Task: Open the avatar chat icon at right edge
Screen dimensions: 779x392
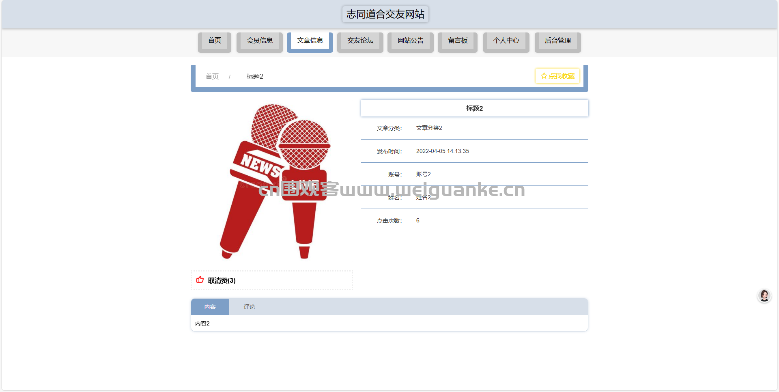Action: 764,296
